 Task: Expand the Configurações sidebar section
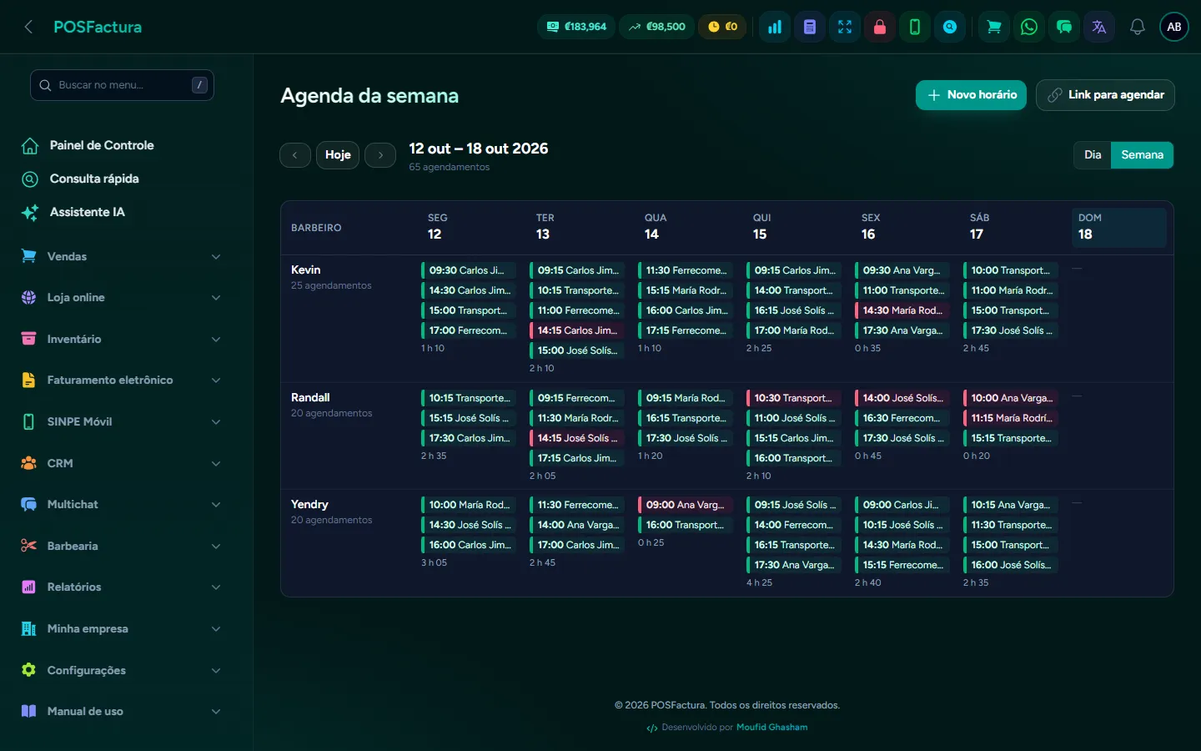122,670
